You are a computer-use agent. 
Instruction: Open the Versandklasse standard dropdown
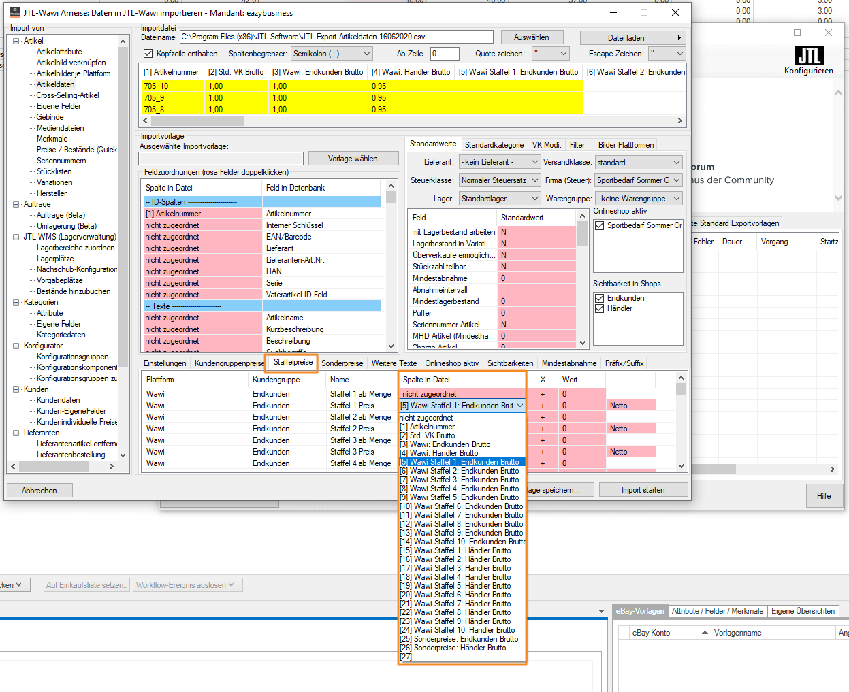639,163
